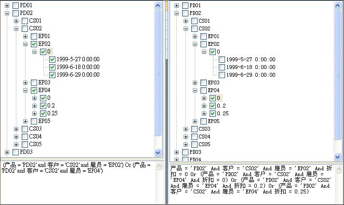The width and height of the screenshot is (344, 205).
Task: Uncheck 0.2 checkbox in right tree
Action: 212,106
